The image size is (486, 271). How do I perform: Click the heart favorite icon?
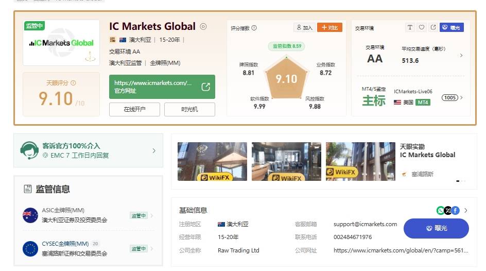tap(422, 27)
